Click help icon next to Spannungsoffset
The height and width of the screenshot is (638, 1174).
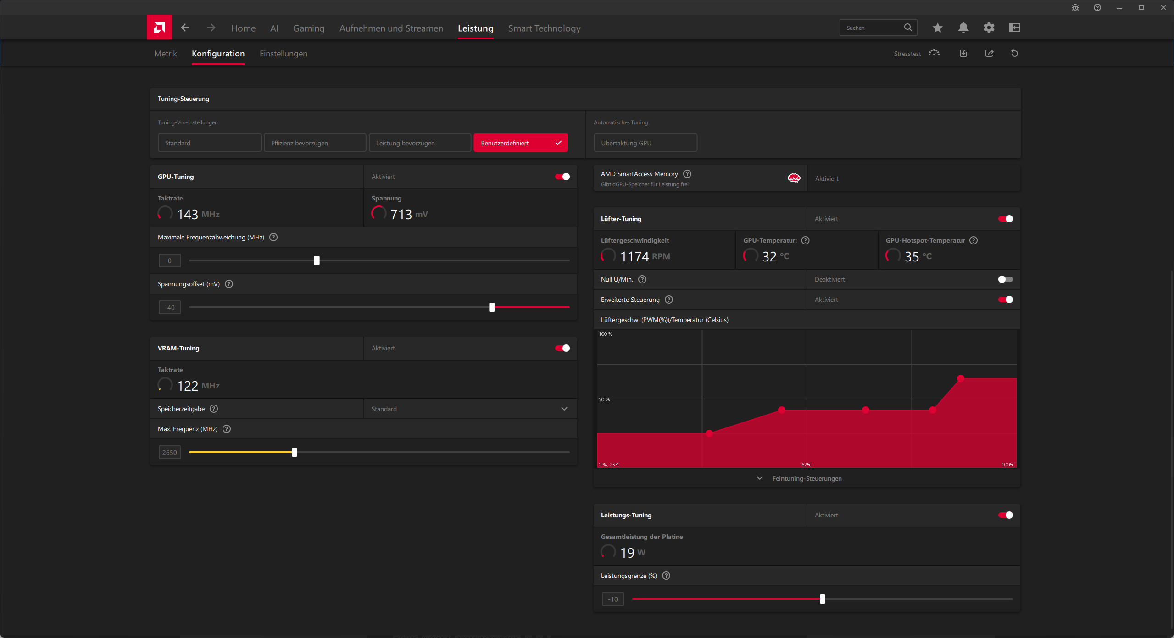pyautogui.click(x=229, y=284)
